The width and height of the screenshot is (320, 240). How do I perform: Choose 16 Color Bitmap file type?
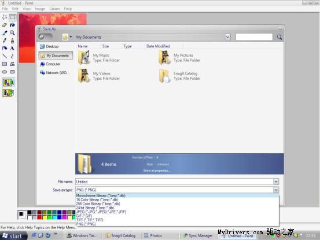pyautogui.click(x=177, y=200)
